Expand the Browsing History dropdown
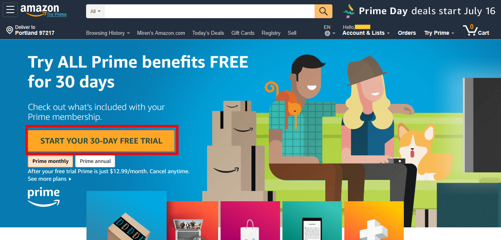The height and width of the screenshot is (240, 501). [x=108, y=33]
